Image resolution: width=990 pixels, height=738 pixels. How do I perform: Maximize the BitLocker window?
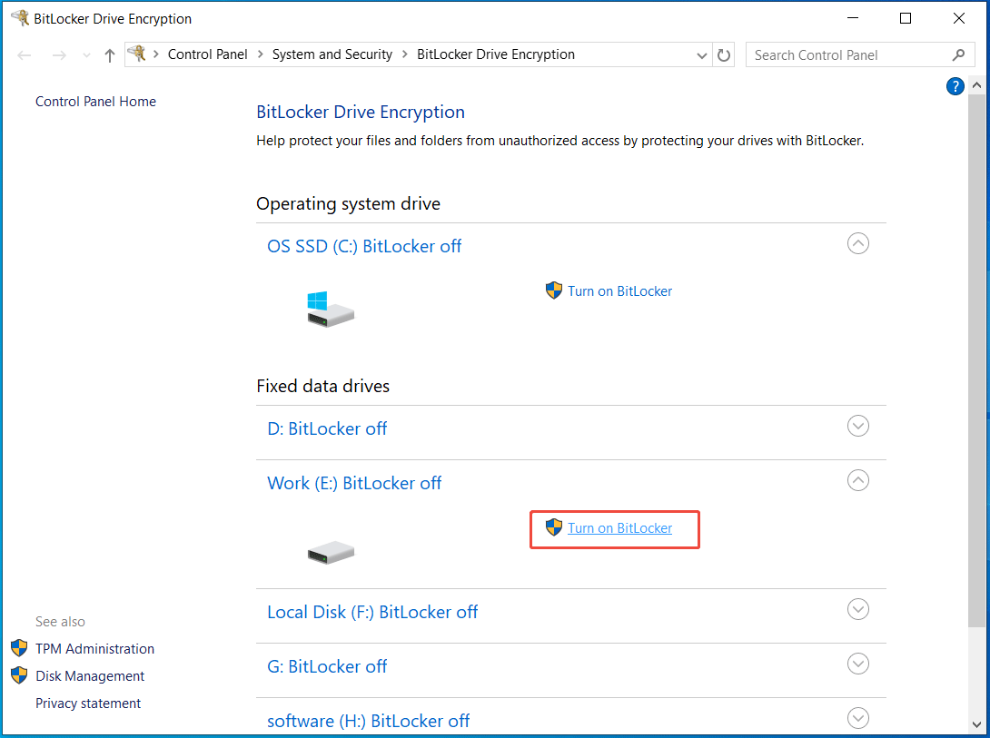(x=906, y=18)
